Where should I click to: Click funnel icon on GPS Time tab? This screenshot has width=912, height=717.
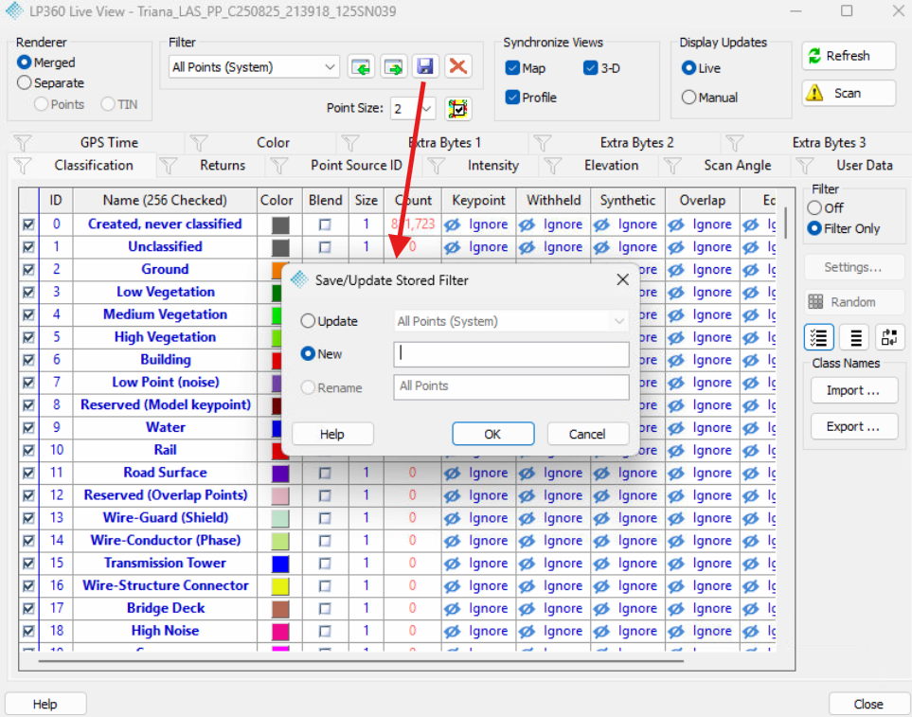pos(23,142)
